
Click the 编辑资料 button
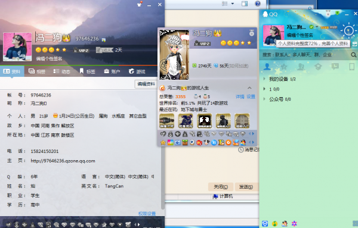pyautogui.click(x=146, y=84)
